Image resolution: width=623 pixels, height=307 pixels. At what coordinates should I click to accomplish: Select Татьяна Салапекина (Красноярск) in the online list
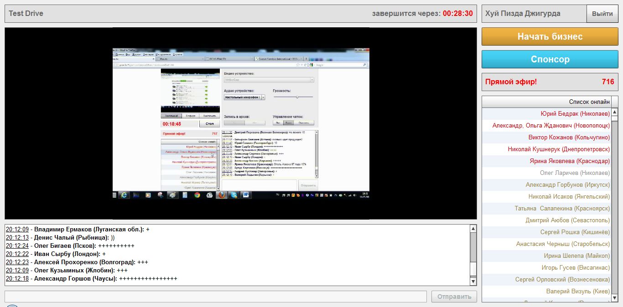(562, 209)
